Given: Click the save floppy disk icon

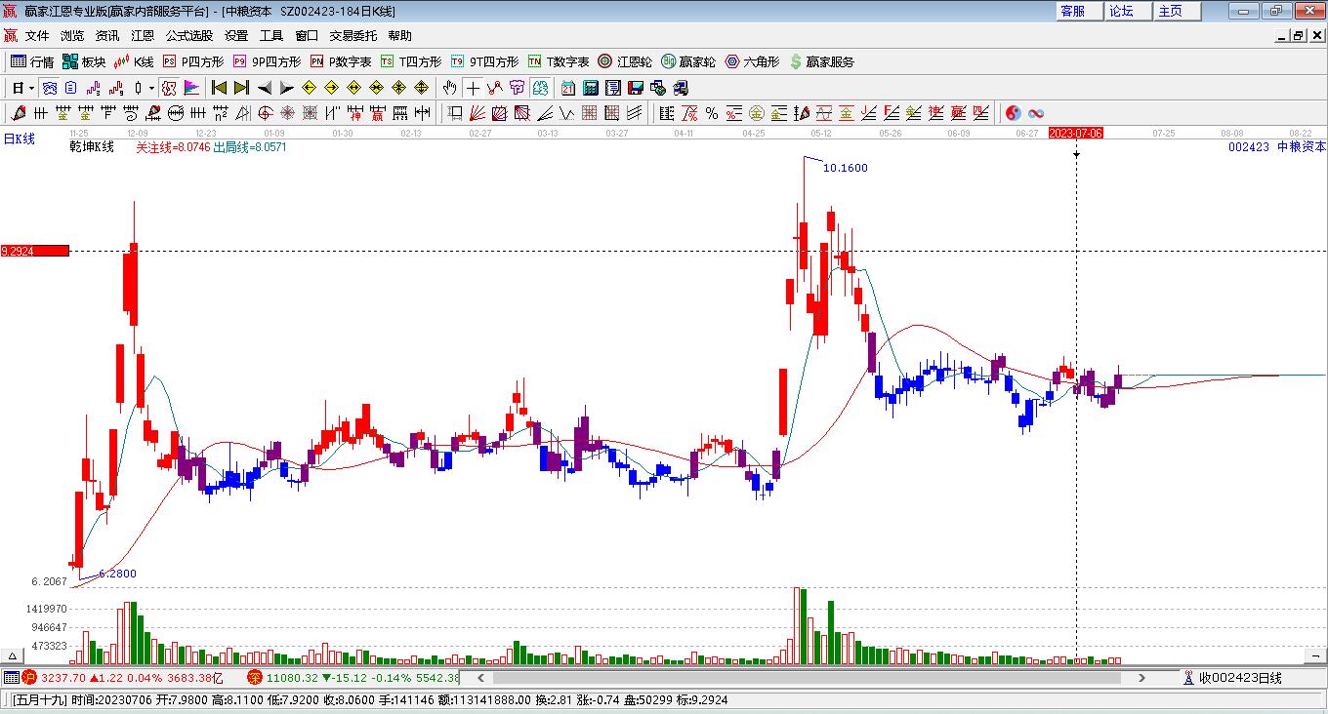Looking at the screenshot, I should (636, 88).
